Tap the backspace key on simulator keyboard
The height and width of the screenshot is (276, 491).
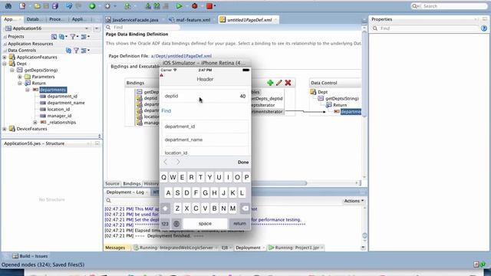(245, 208)
